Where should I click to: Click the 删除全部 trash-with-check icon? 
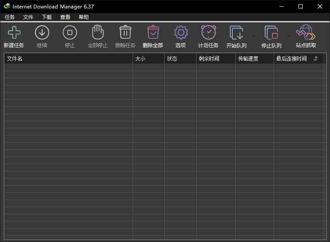[x=153, y=32]
